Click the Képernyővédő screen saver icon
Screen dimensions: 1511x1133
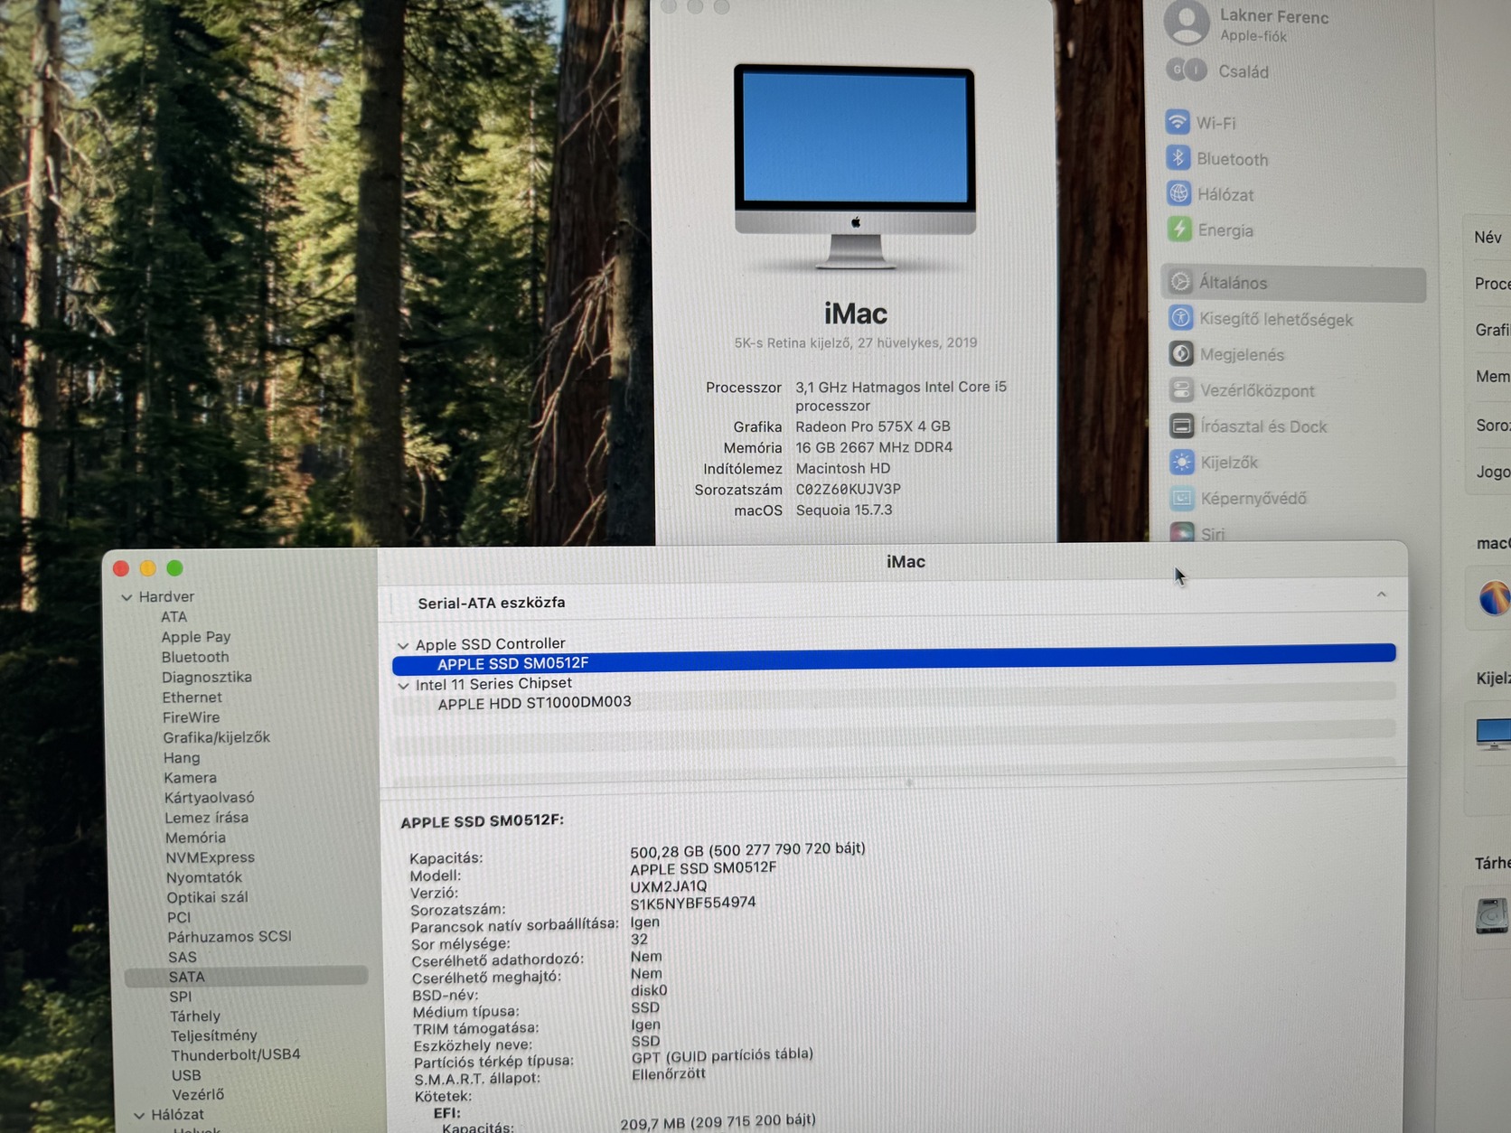[x=1182, y=498]
